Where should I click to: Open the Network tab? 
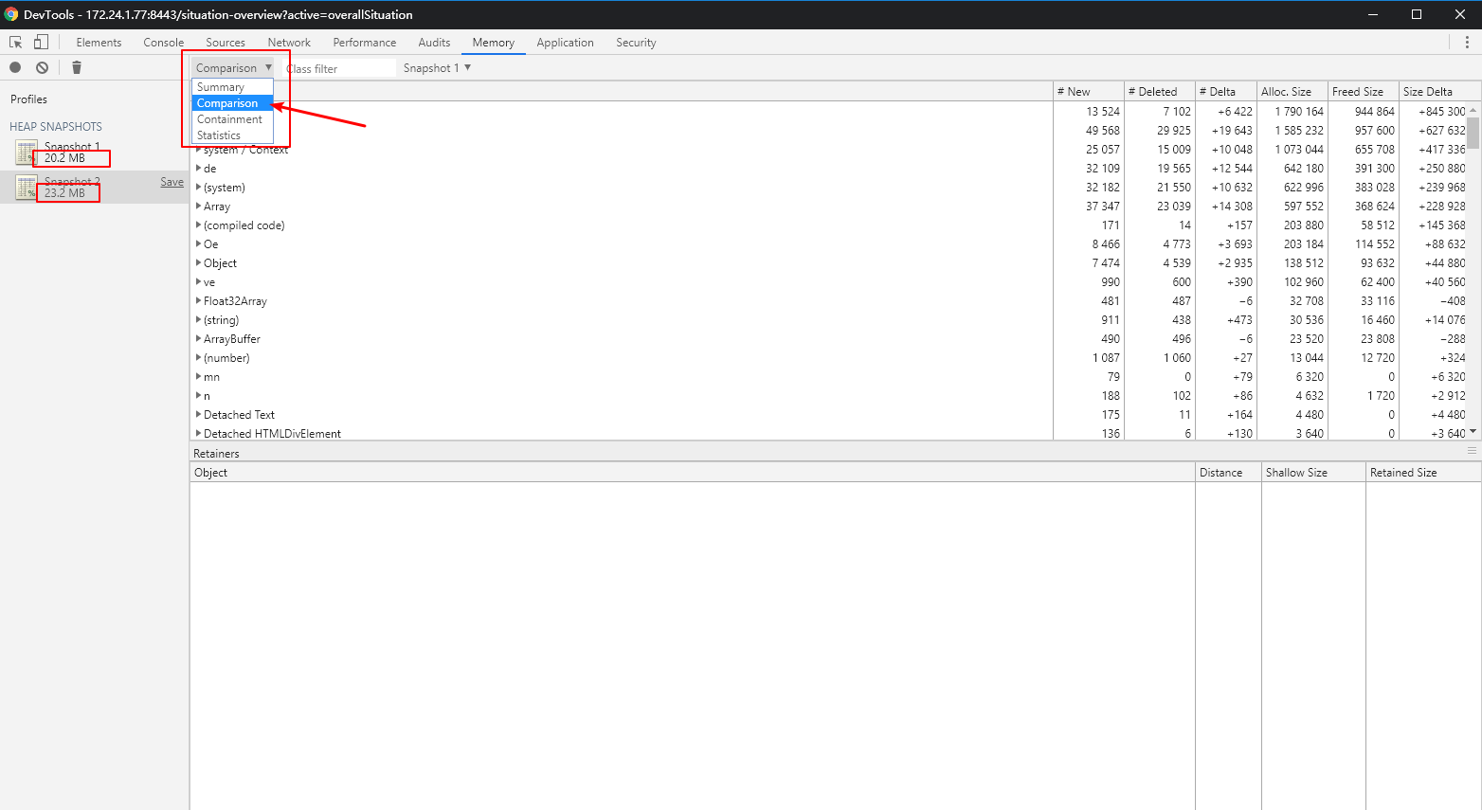click(289, 43)
